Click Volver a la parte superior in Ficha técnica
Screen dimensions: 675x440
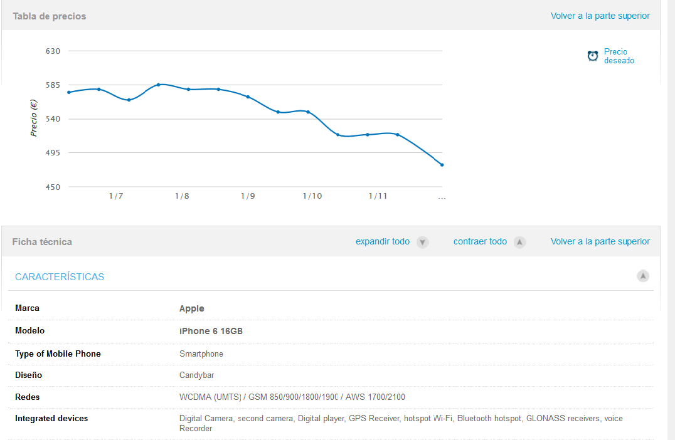pyautogui.click(x=600, y=241)
